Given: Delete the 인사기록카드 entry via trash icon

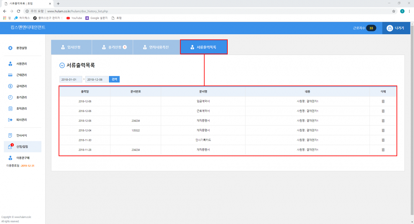Looking at the screenshot, I should click(383, 140).
